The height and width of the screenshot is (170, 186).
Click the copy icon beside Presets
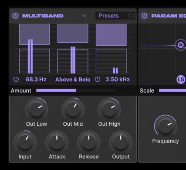(131, 16)
